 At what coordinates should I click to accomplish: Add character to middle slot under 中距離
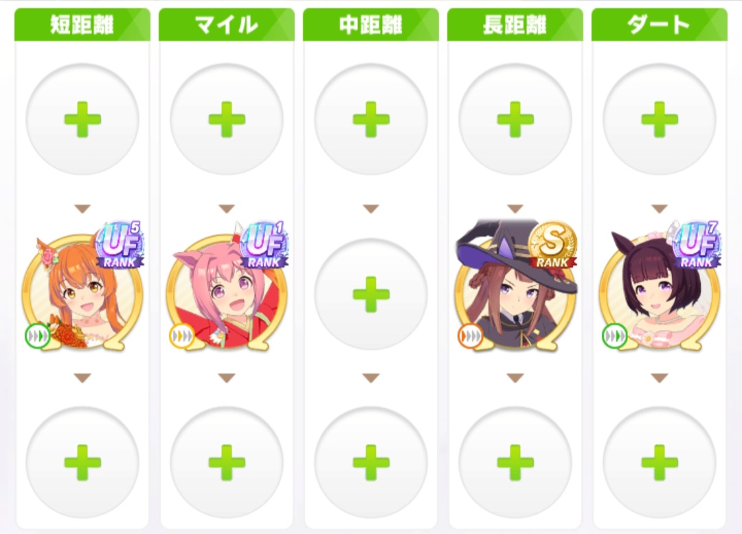[x=371, y=294]
